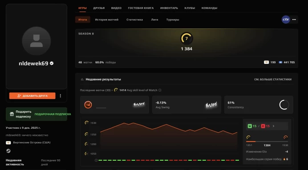The image size is (308, 170).
Task: Click level 8 icon above Elo bar
Action: pos(286,137)
